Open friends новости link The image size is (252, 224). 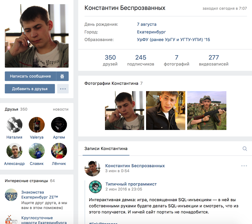(x=61, y=109)
